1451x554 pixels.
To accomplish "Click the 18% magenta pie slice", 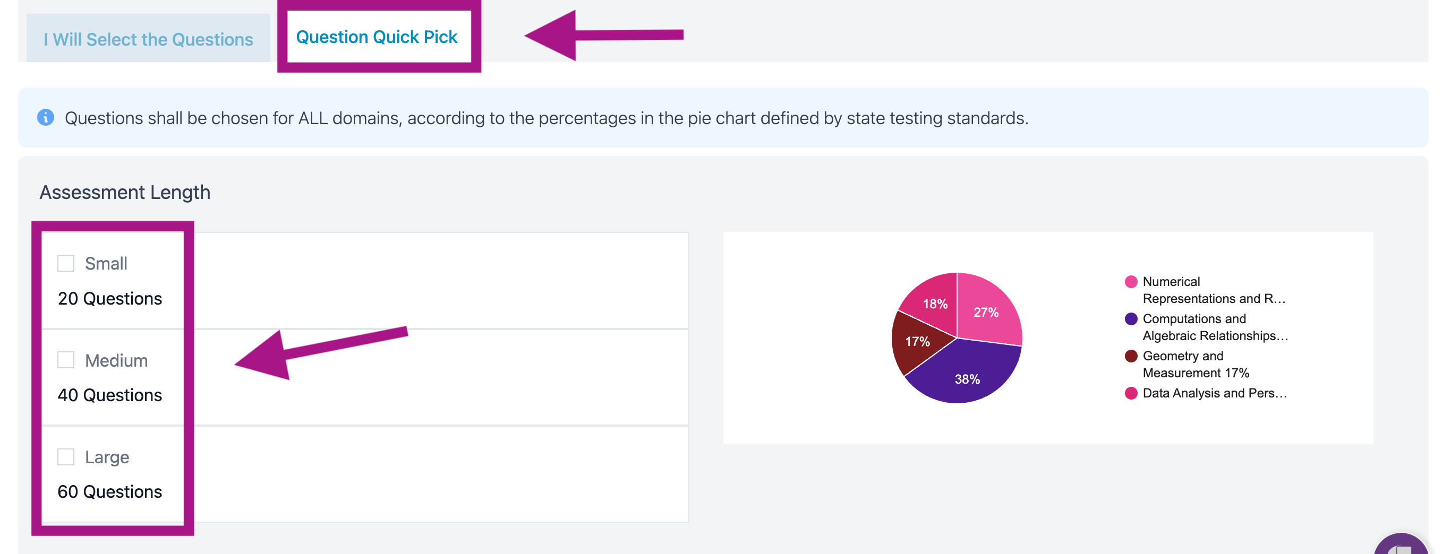I will (x=933, y=302).
